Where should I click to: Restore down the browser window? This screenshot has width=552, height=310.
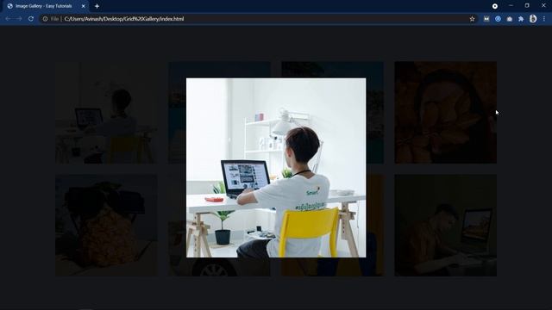click(527, 6)
